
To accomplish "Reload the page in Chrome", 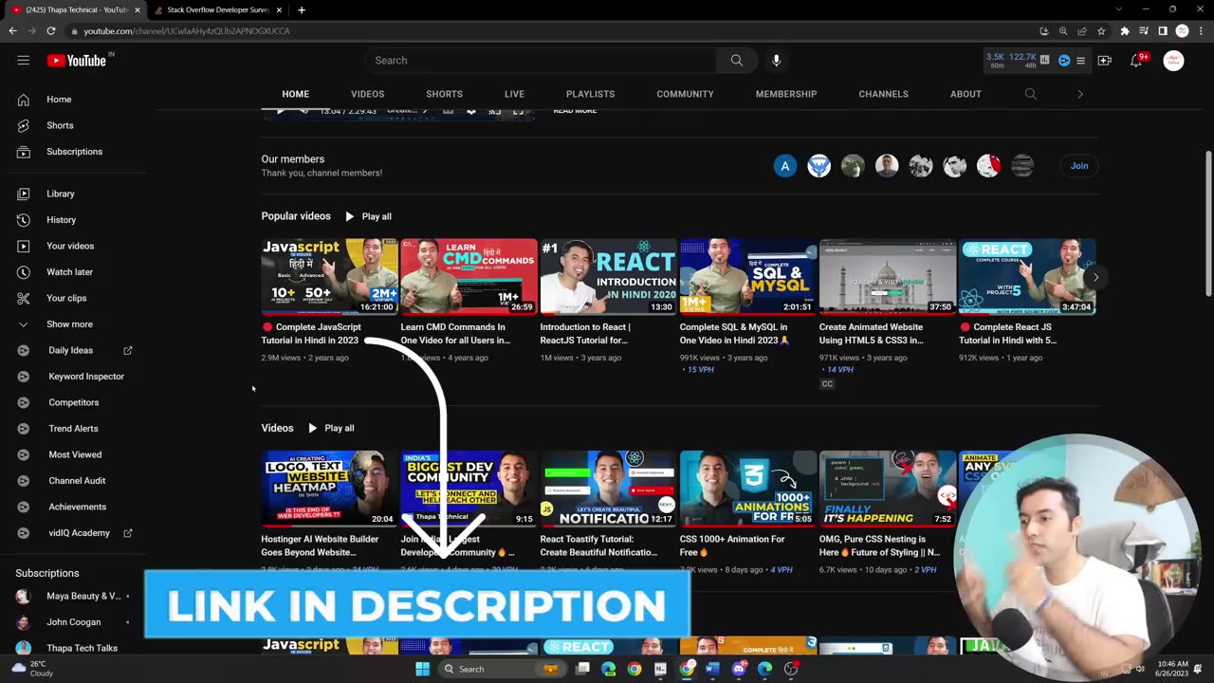I will [x=50, y=31].
